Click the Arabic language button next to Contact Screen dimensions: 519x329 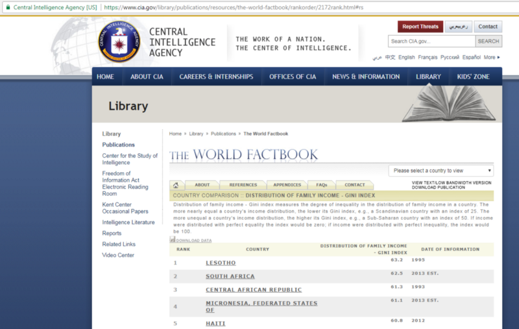pyautogui.click(x=458, y=27)
